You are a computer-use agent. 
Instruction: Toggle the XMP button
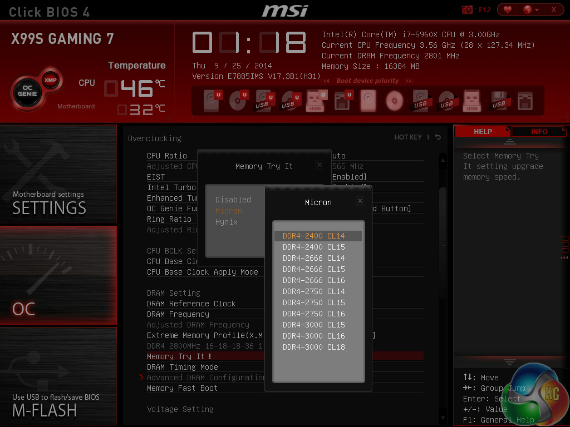point(51,80)
